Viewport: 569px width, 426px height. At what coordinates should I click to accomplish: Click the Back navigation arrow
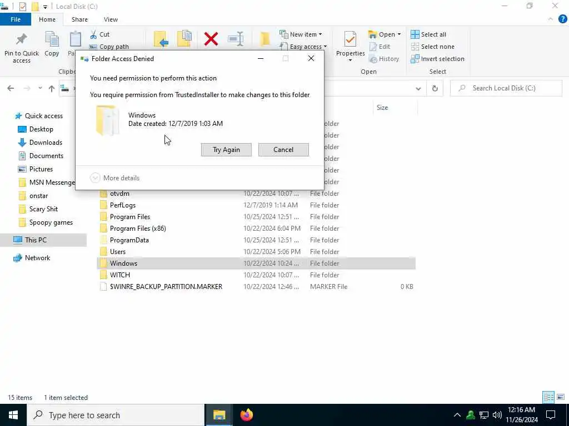pyautogui.click(x=11, y=88)
